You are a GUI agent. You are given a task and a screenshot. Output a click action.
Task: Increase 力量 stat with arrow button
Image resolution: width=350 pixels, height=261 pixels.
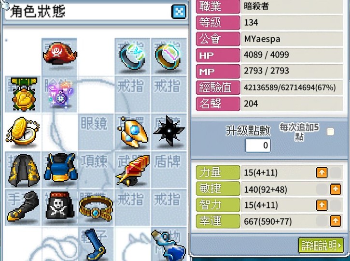click(322, 173)
